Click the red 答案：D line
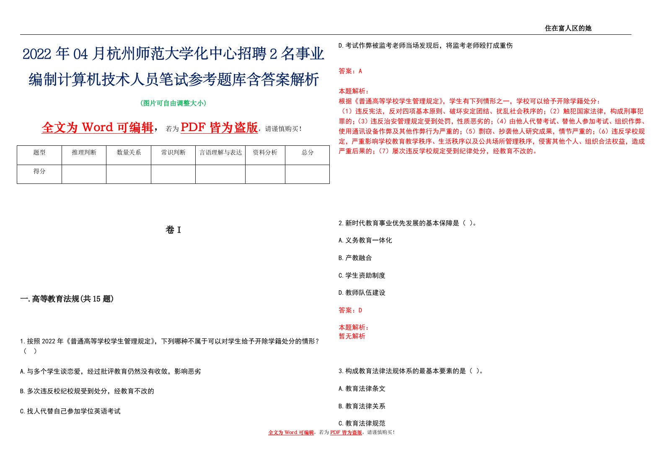 tap(350, 310)
